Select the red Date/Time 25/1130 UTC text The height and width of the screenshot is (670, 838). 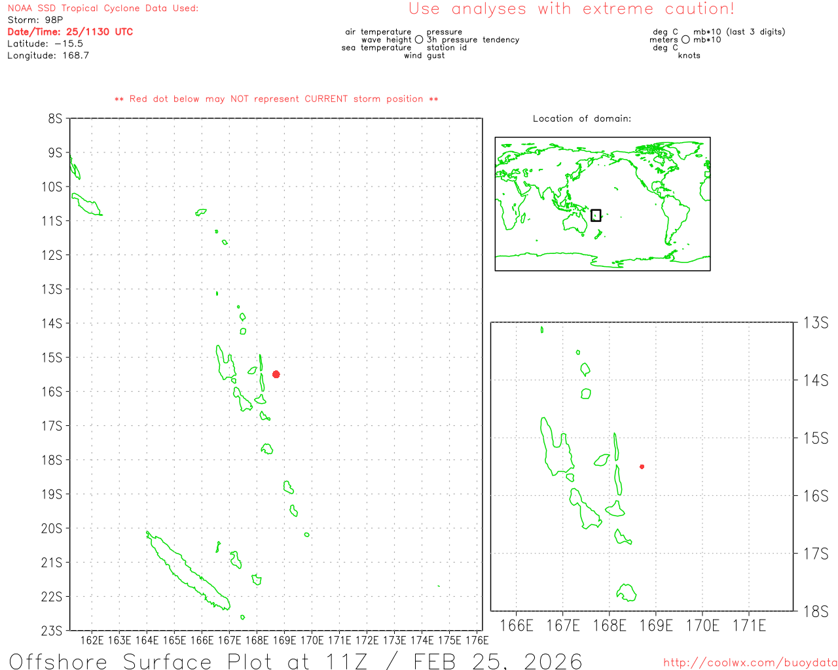tap(70, 32)
